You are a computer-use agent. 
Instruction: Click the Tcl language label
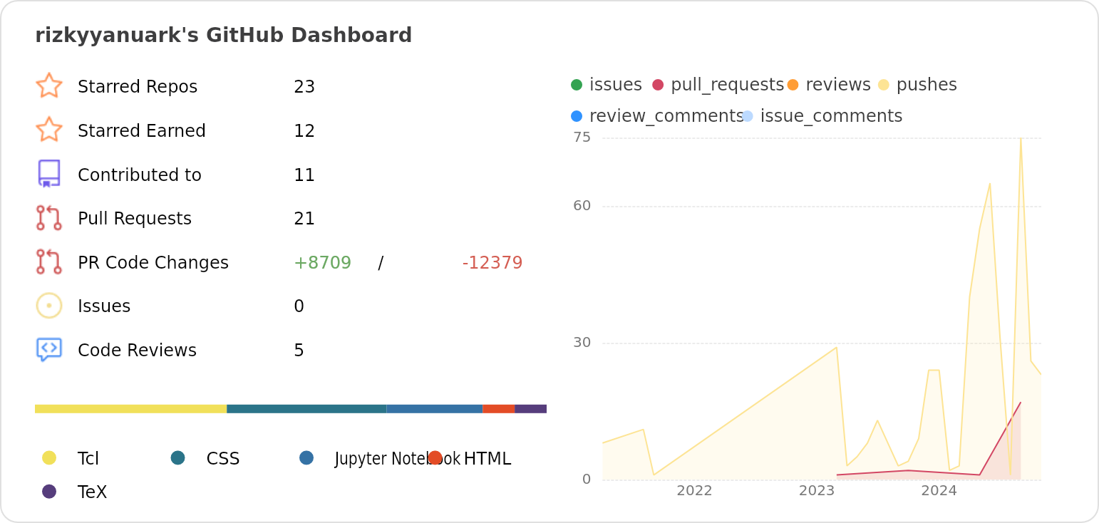(x=88, y=459)
